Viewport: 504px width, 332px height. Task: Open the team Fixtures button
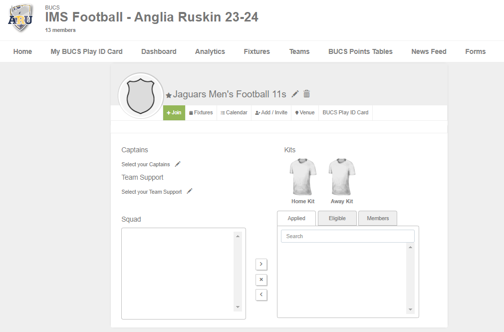click(x=201, y=113)
